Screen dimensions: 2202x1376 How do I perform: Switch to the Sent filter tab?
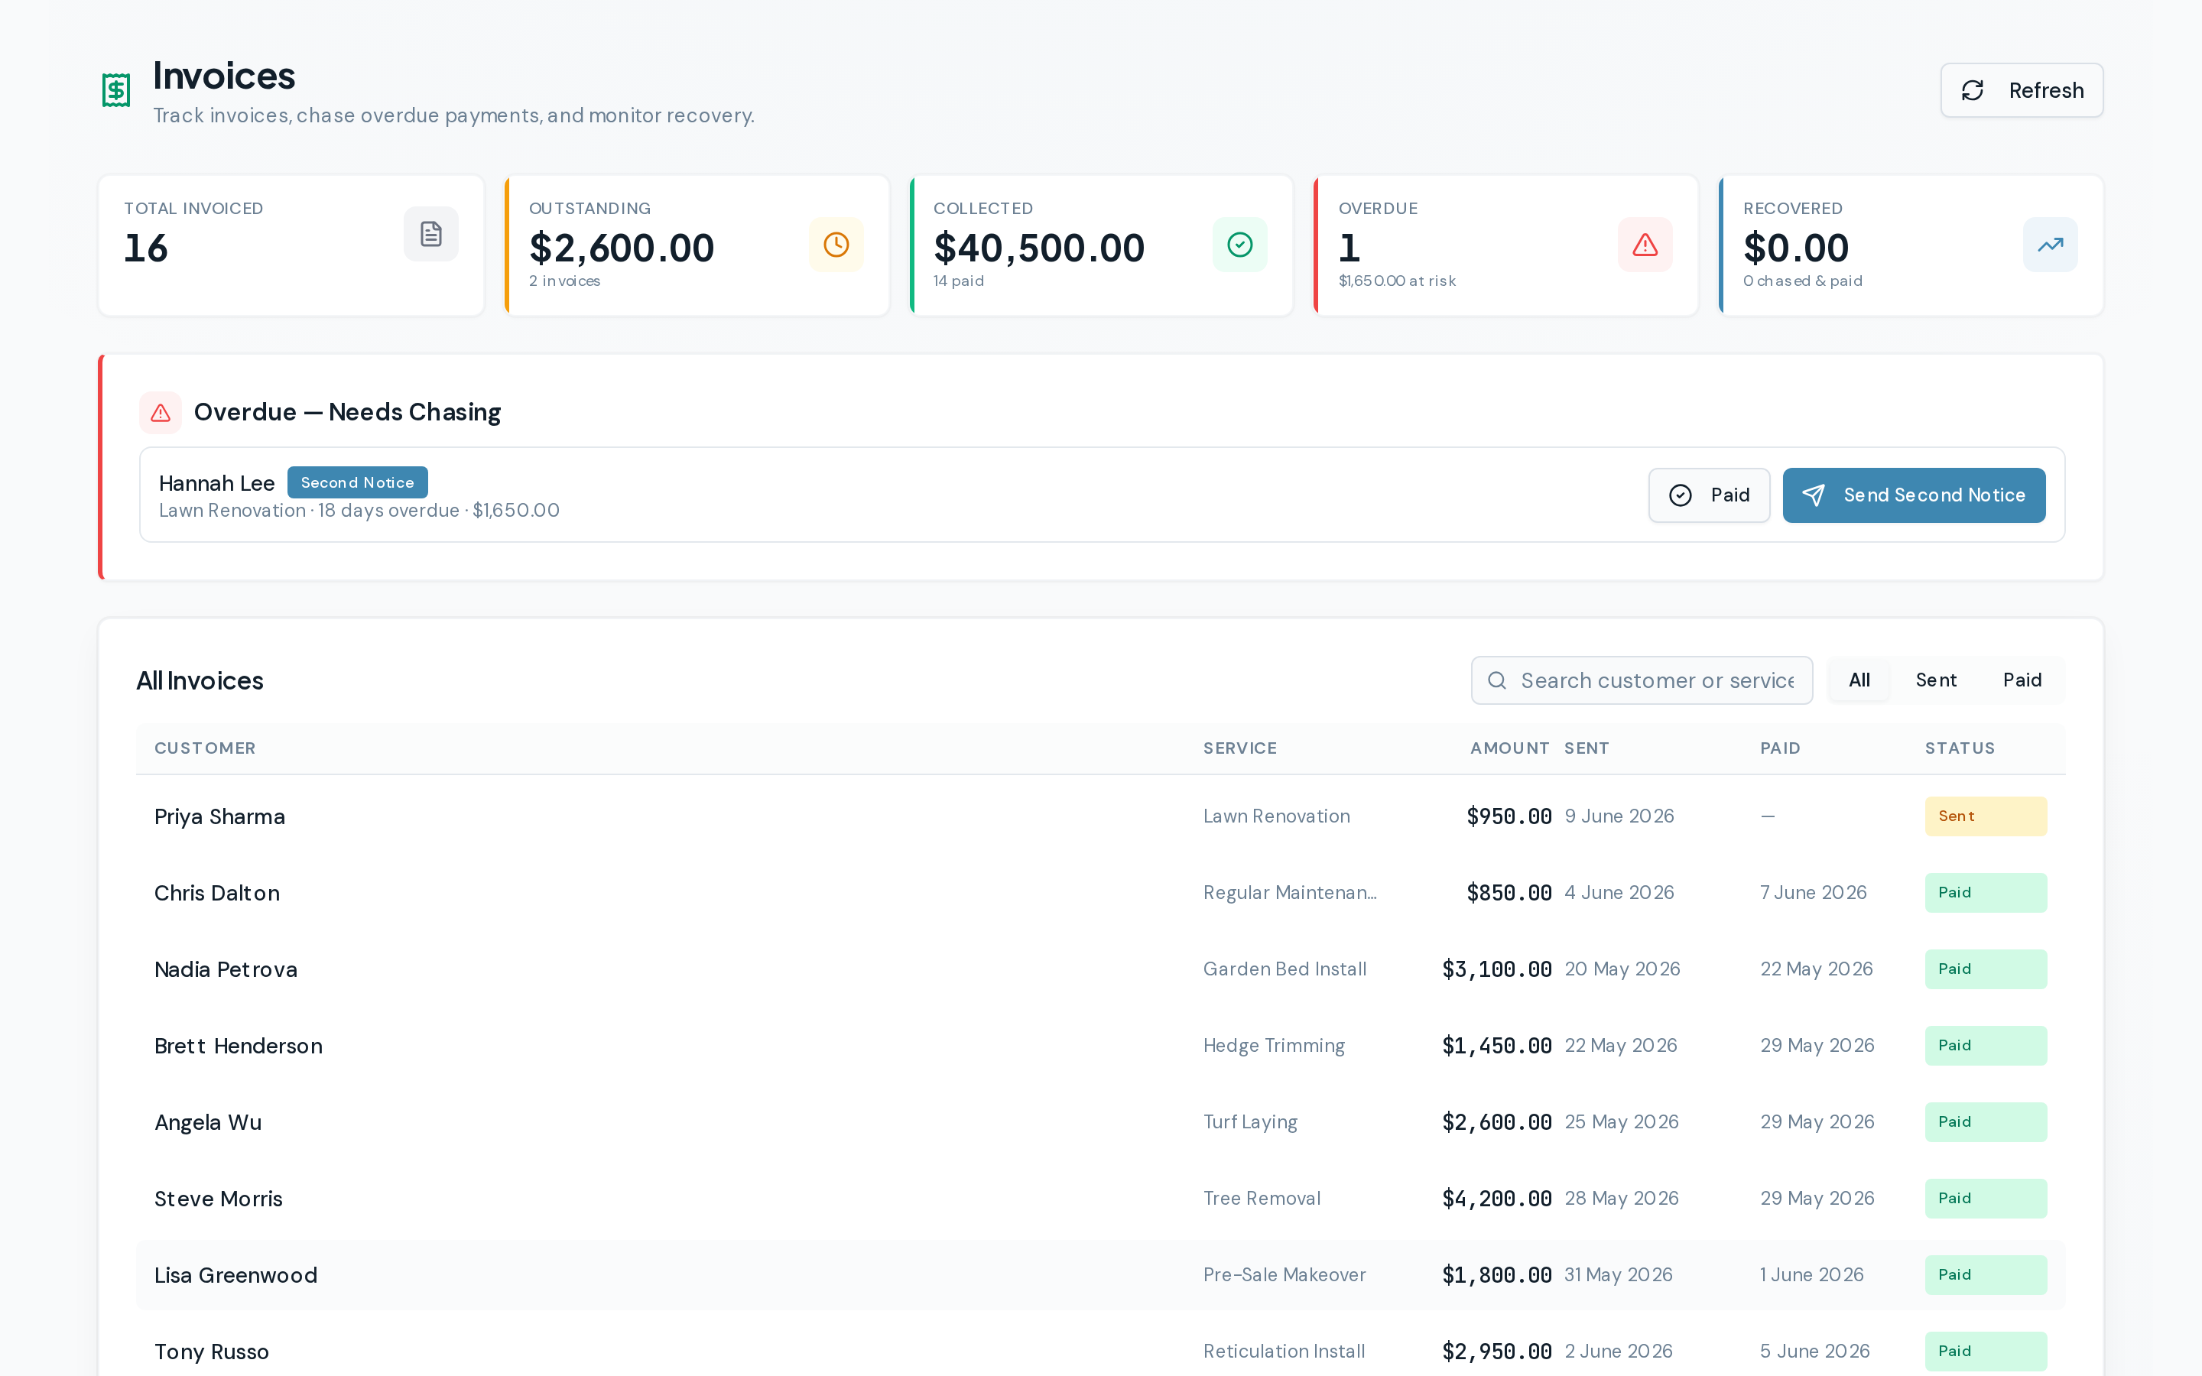click(x=1935, y=680)
